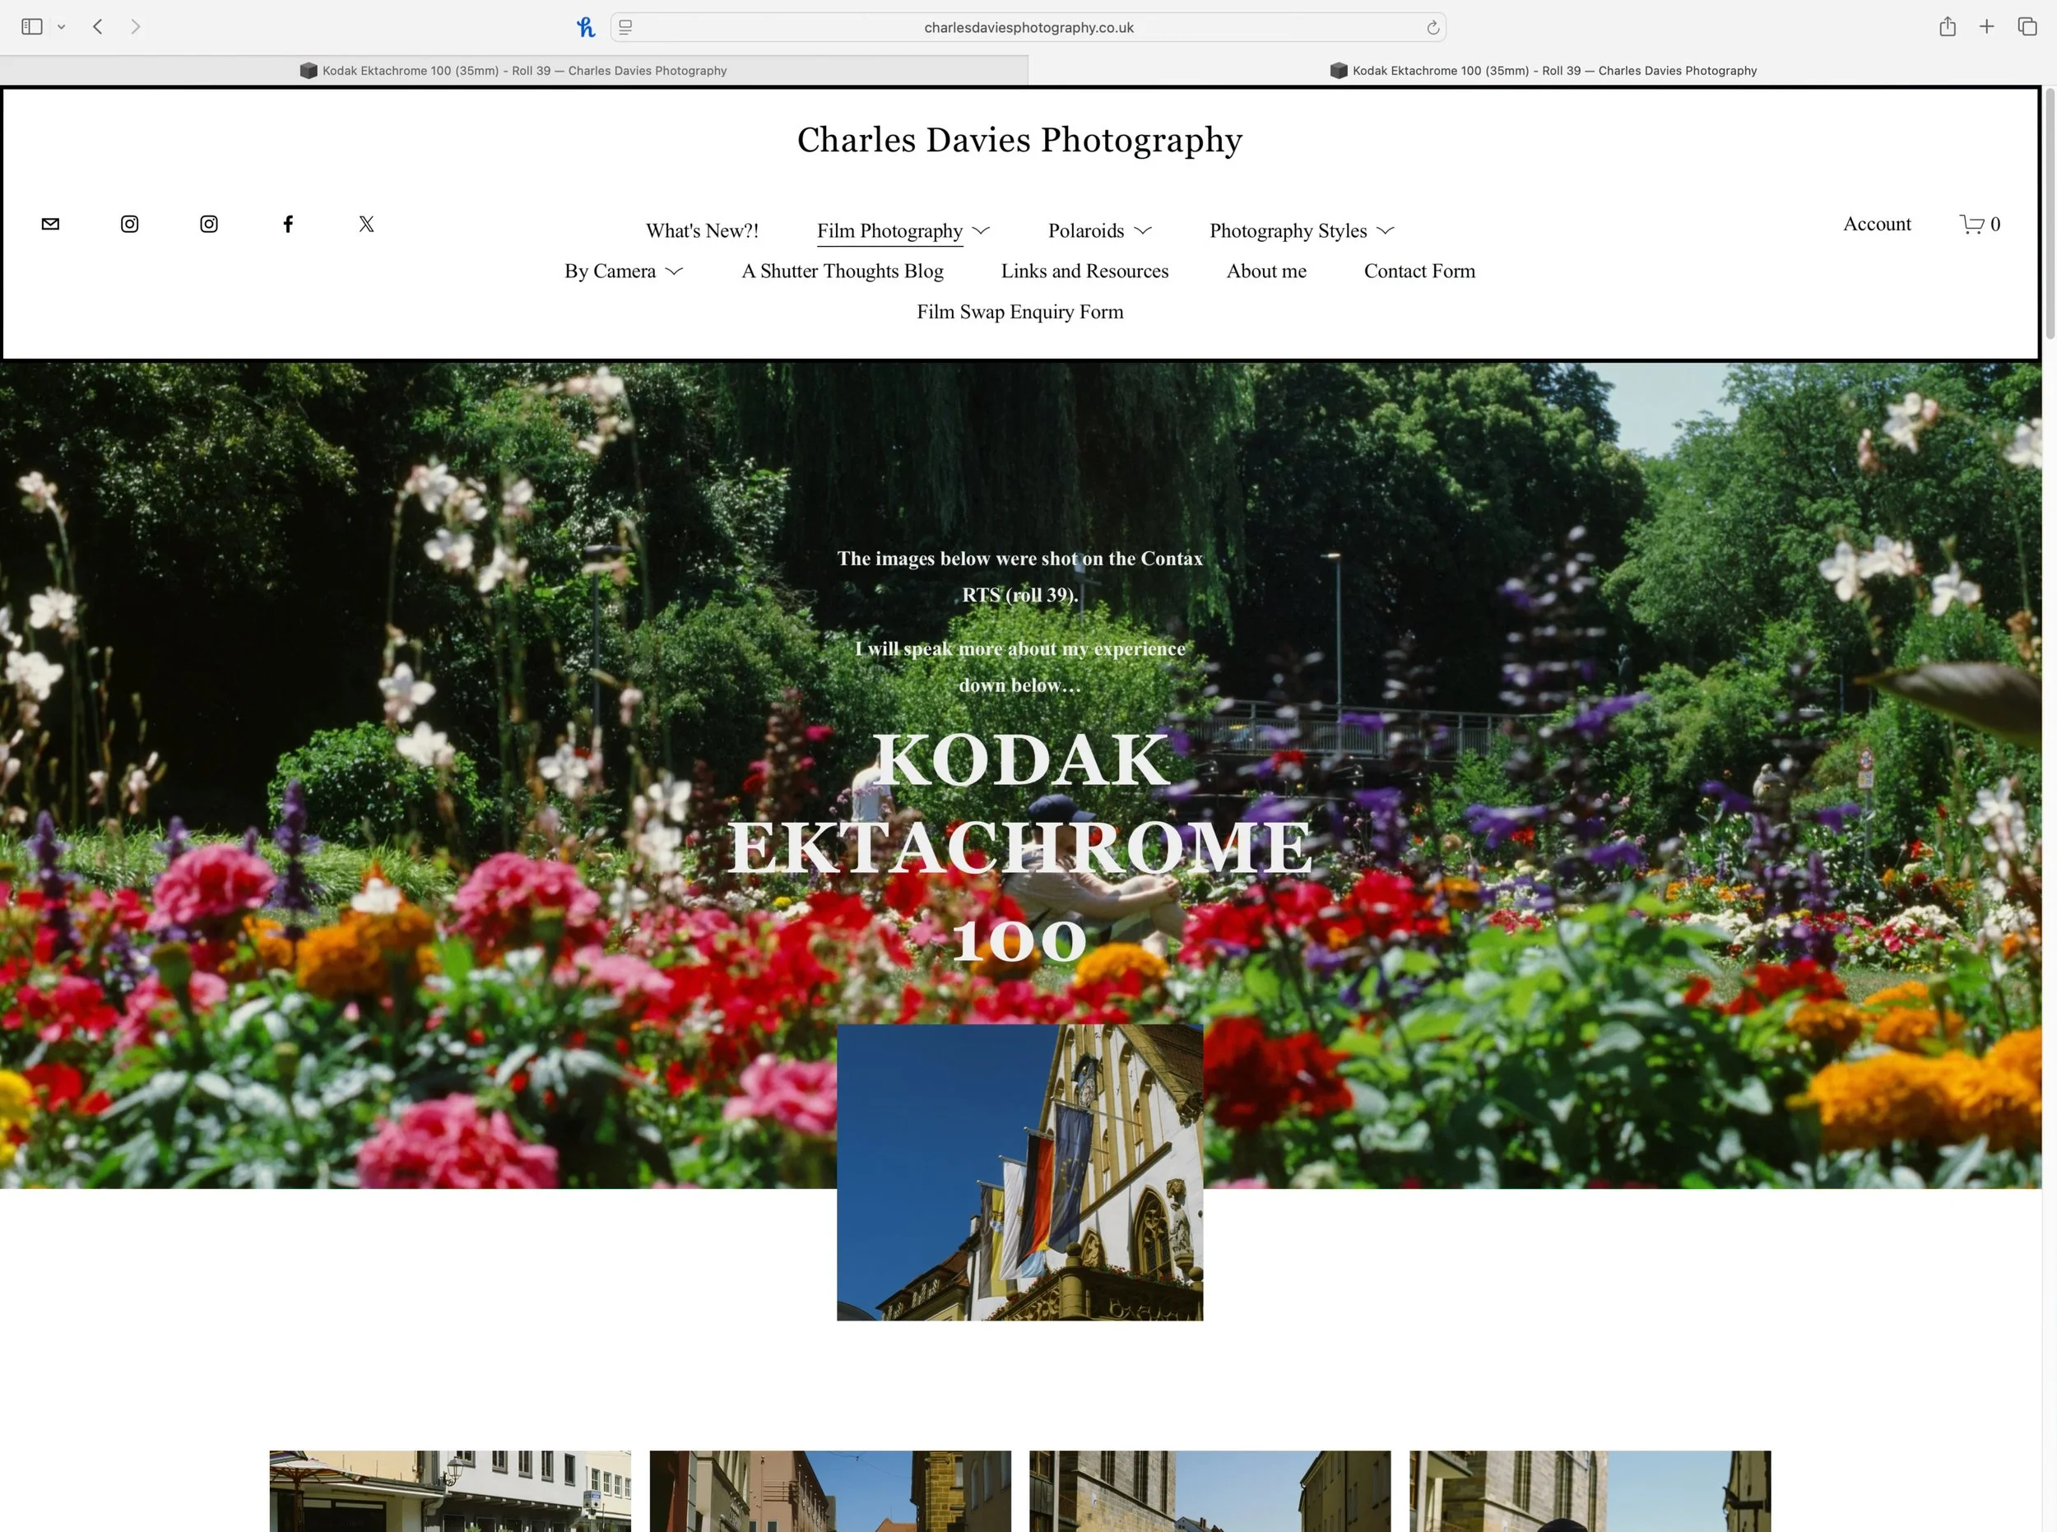Image resolution: width=2057 pixels, height=1532 pixels.
Task: Go back with the back arrow
Action: coord(98,27)
